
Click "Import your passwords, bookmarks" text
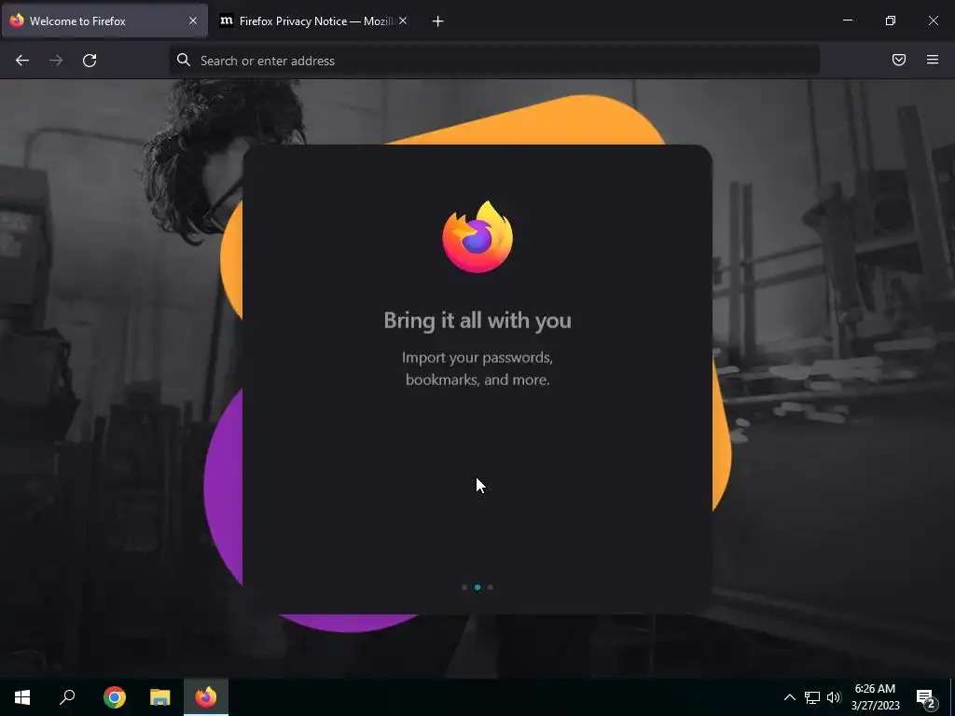coord(477,368)
